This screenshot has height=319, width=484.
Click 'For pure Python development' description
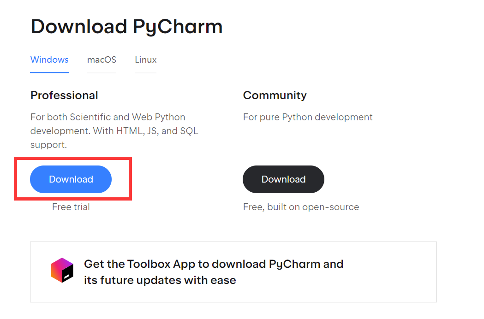point(308,117)
